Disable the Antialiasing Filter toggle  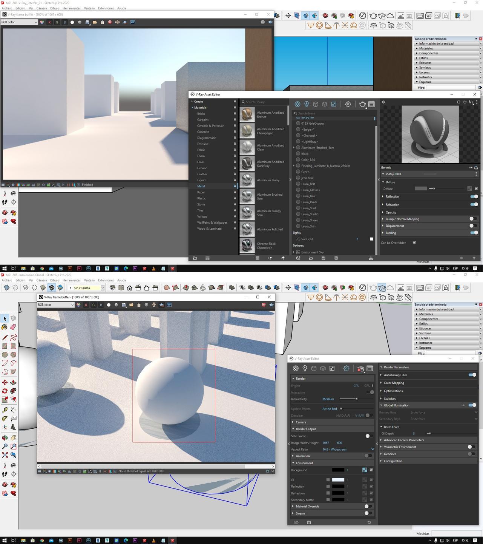coord(472,375)
